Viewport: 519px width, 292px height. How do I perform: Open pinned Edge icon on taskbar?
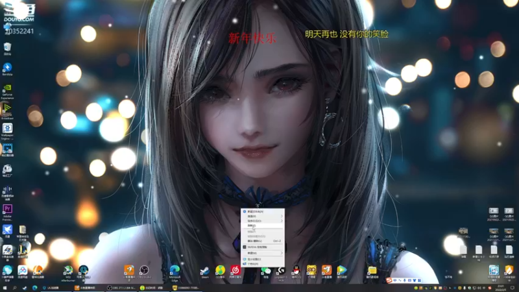click(x=34, y=288)
